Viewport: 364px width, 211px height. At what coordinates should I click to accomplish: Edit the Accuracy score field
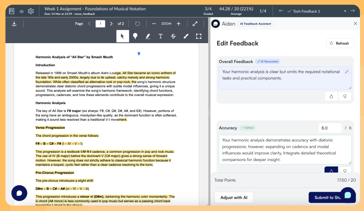[330, 128]
